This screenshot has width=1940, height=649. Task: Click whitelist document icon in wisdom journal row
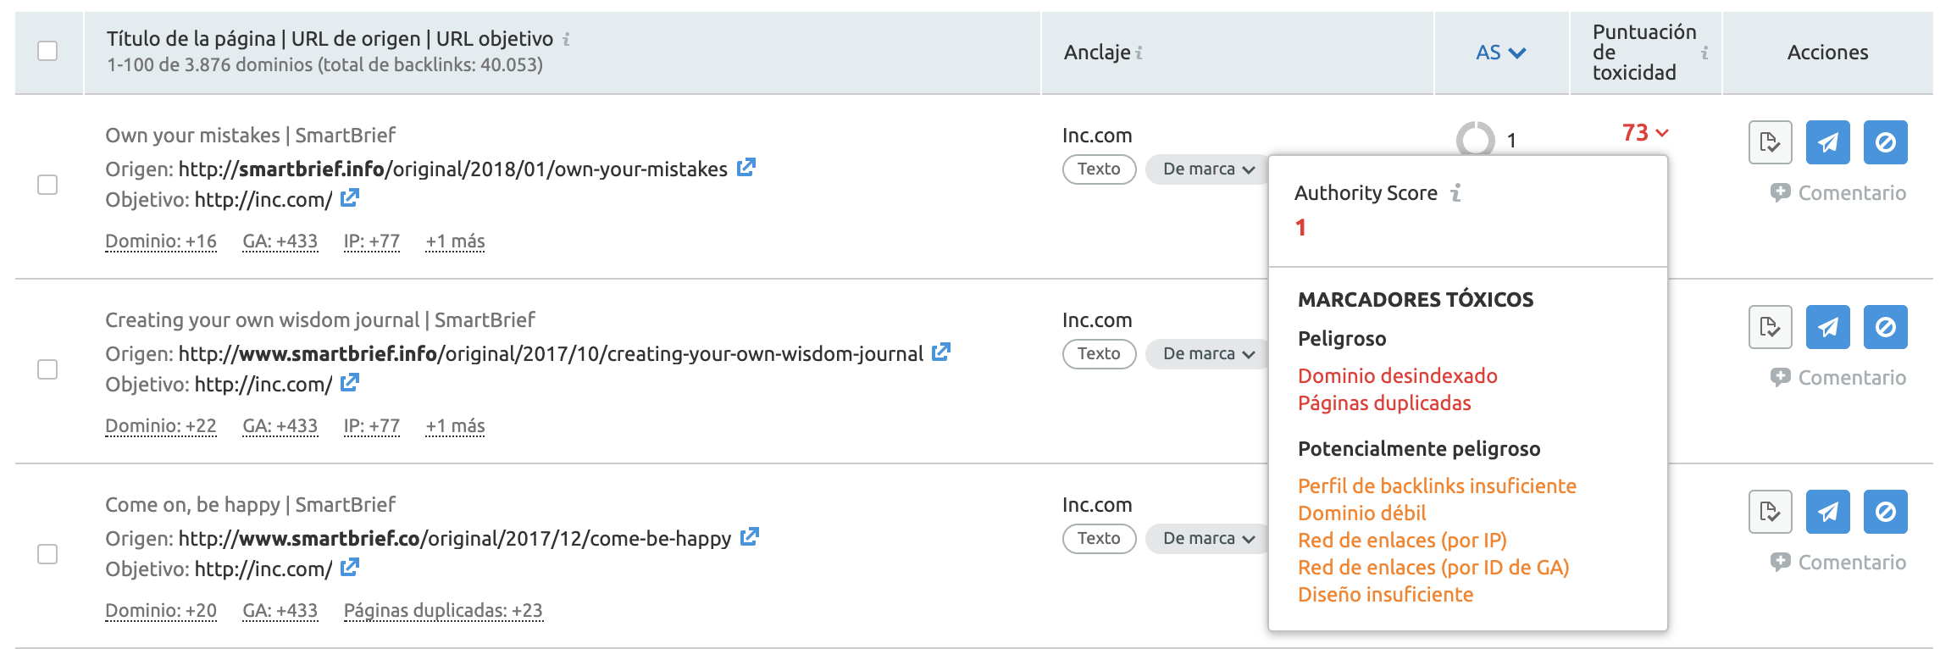coord(1771,327)
